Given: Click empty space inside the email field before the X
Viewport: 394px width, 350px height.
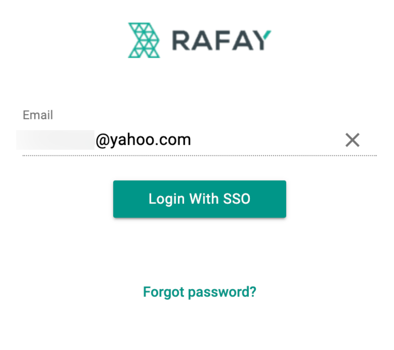Looking at the screenshot, I should click(266, 140).
